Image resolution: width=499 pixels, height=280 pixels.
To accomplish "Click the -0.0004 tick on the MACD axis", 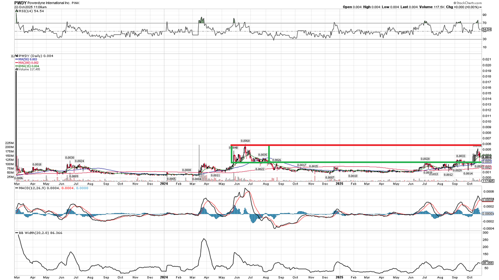I will tap(487, 229).
